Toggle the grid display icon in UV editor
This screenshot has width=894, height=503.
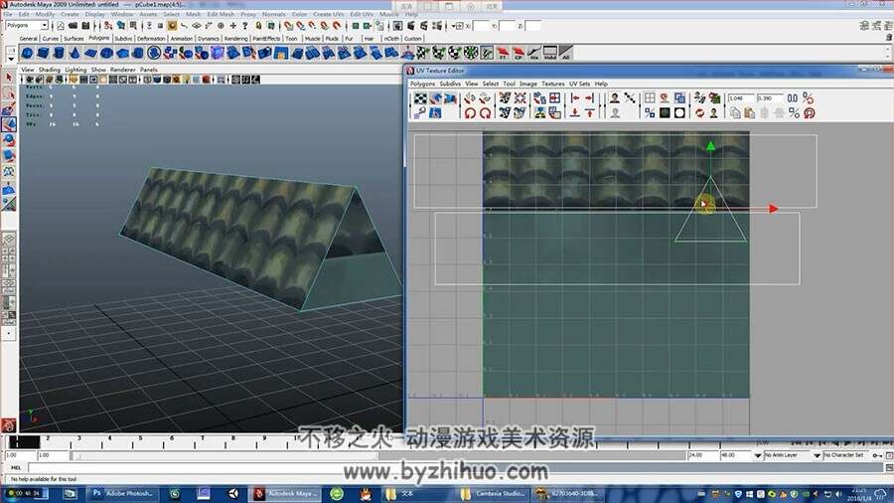point(650,98)
